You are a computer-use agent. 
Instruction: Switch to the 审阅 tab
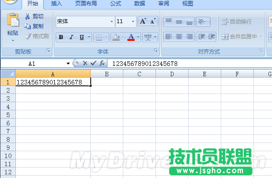click(164, 4)
